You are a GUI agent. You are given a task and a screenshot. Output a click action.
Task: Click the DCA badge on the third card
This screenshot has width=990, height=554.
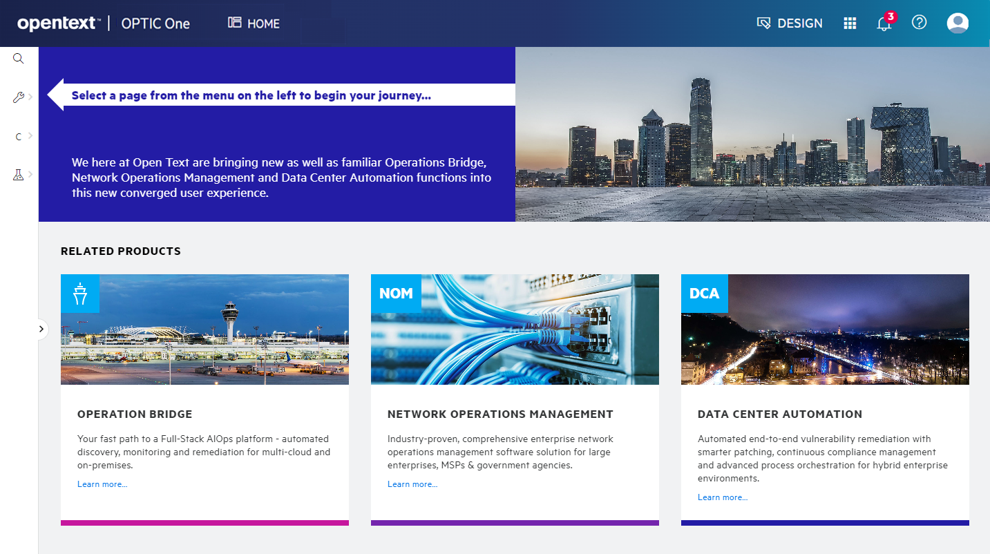coord(704,293)
